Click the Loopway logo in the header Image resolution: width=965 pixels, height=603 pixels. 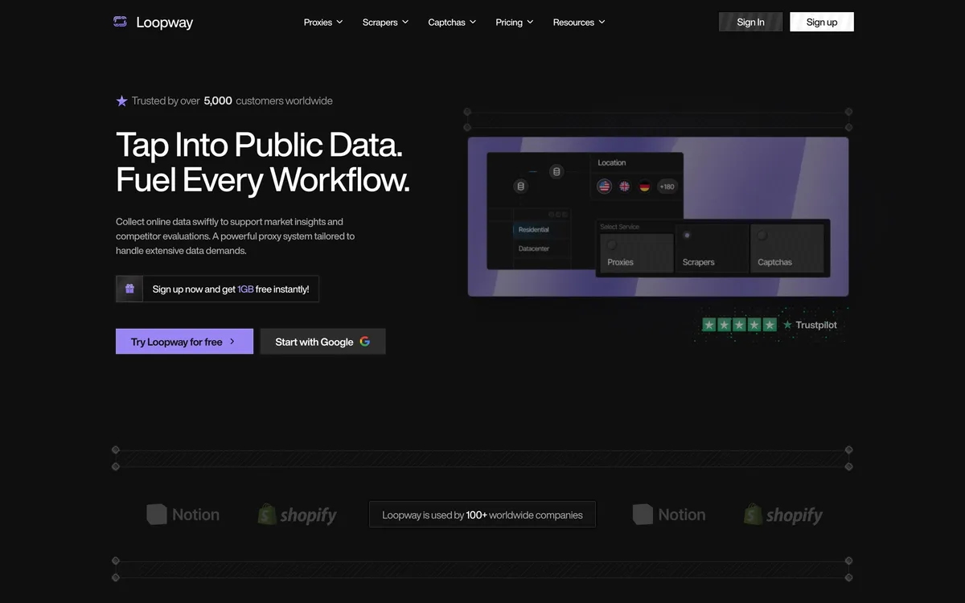[153, 22]
